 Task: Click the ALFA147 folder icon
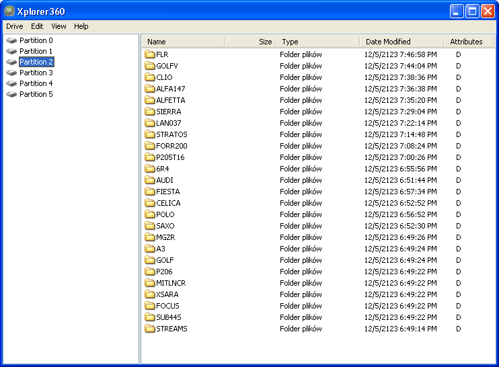(x=149, y=89)
